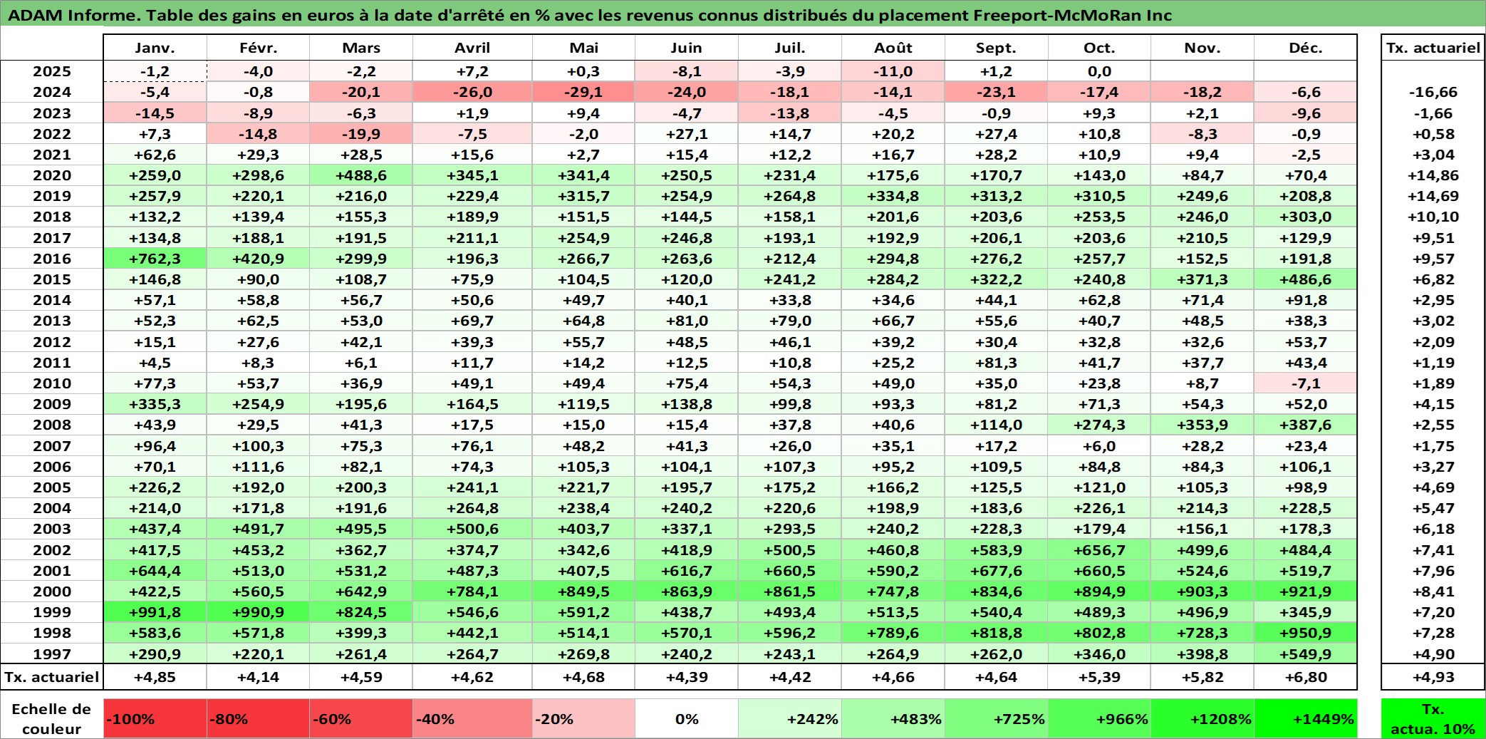Select the -26,0 cell for April 2024

[472, 92]
